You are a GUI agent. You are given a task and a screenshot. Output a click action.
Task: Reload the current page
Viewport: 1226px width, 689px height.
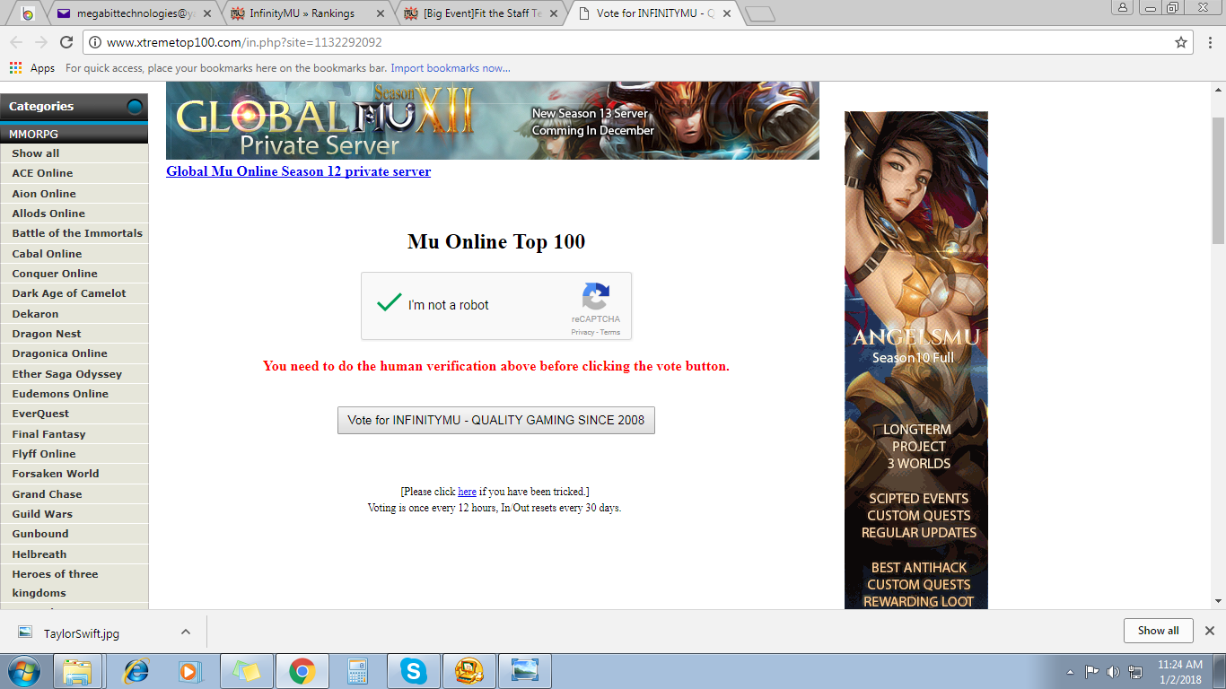point(66,42)
